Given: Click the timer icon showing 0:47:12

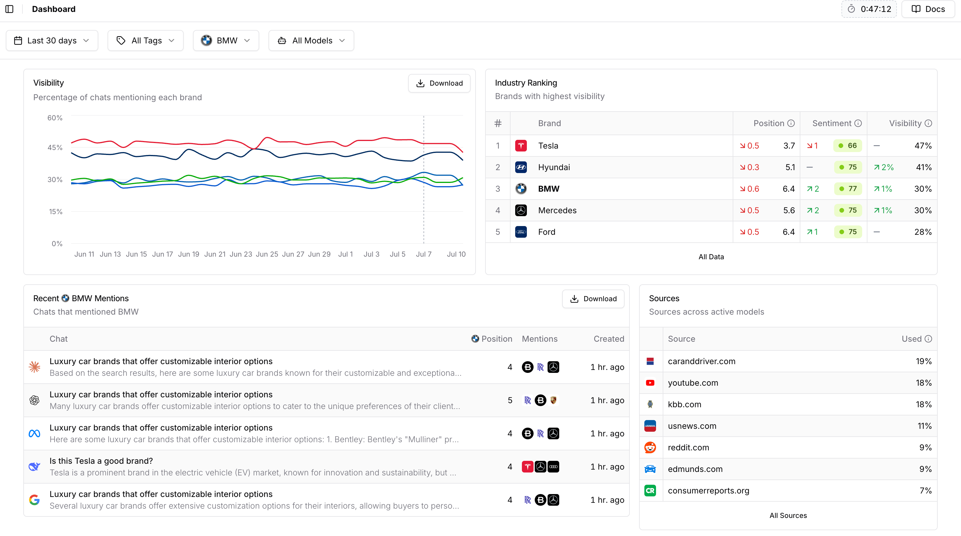Looking at the screenshot, I should pos(852,9).
